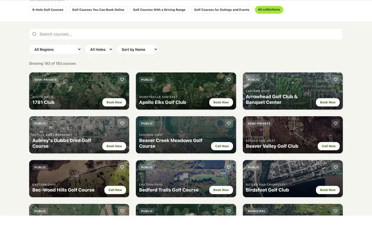This screenshot has width=372, height=232.
Task: Click heart icon on Bec-Wood Hills card
Action: pos(122,167)
